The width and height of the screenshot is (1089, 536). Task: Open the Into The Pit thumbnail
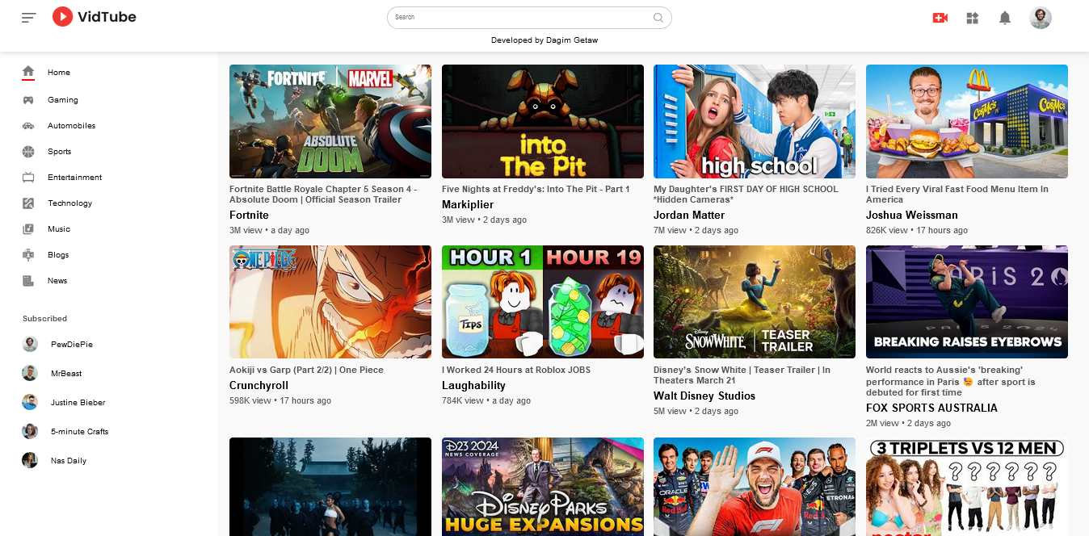543,121
